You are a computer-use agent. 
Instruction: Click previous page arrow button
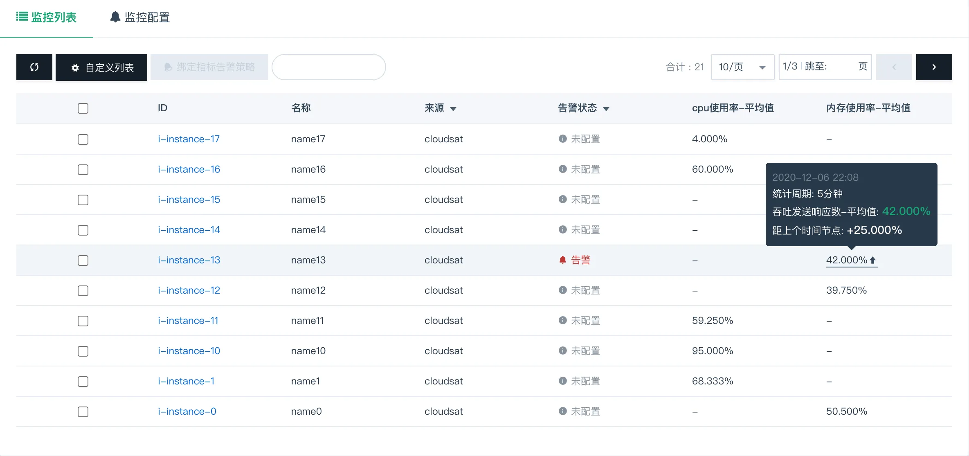(894, 67)
